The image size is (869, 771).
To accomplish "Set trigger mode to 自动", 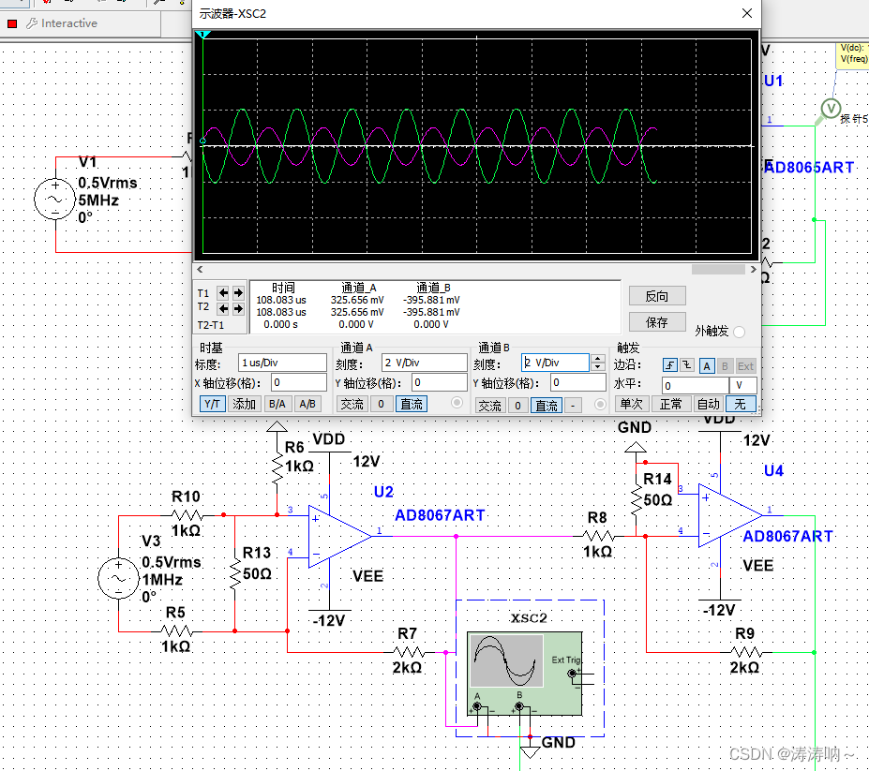I will tap(709, 404).
